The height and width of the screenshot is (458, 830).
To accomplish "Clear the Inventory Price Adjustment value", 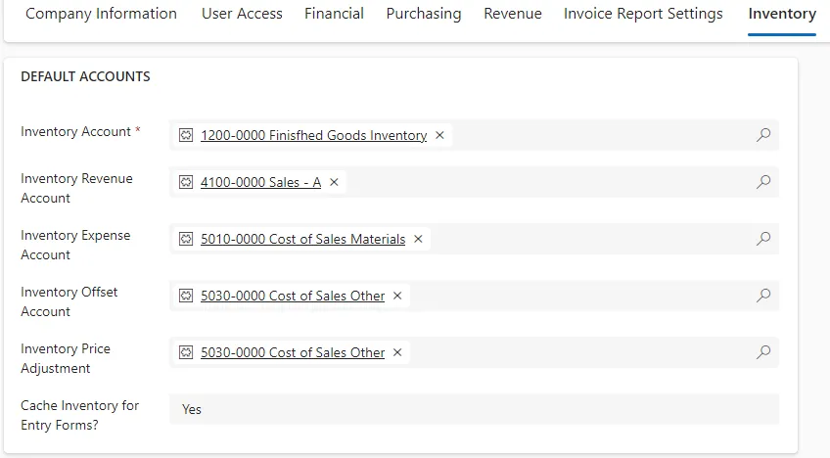I will [x=397, y=352].
